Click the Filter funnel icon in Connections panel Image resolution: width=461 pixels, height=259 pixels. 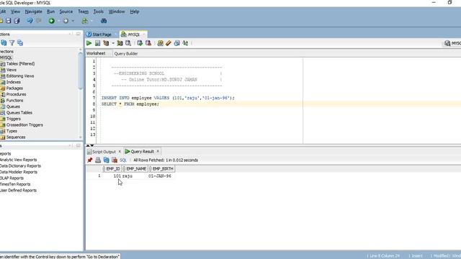[x=12, y=43]
